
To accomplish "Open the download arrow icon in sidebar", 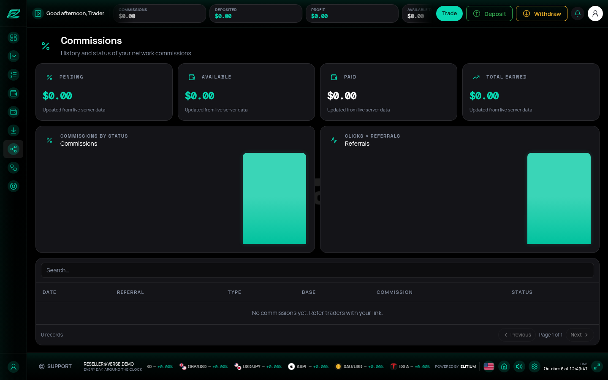I will pyautogui.click(x=14, y=130).
